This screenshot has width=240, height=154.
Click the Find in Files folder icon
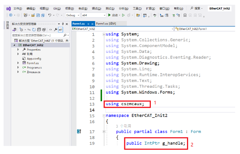[138, 15]
